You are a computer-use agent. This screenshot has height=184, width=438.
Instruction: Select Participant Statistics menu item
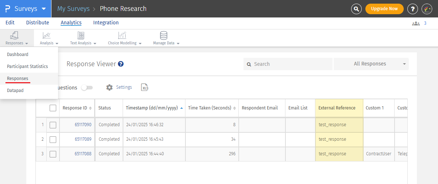pos(27,67)
